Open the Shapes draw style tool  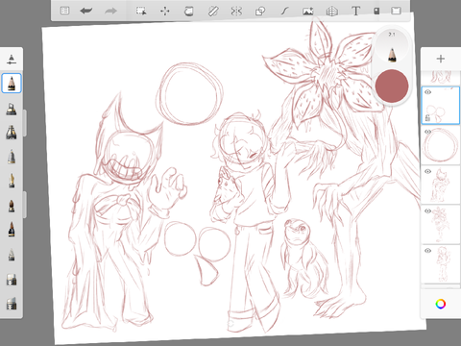(260, 12)
